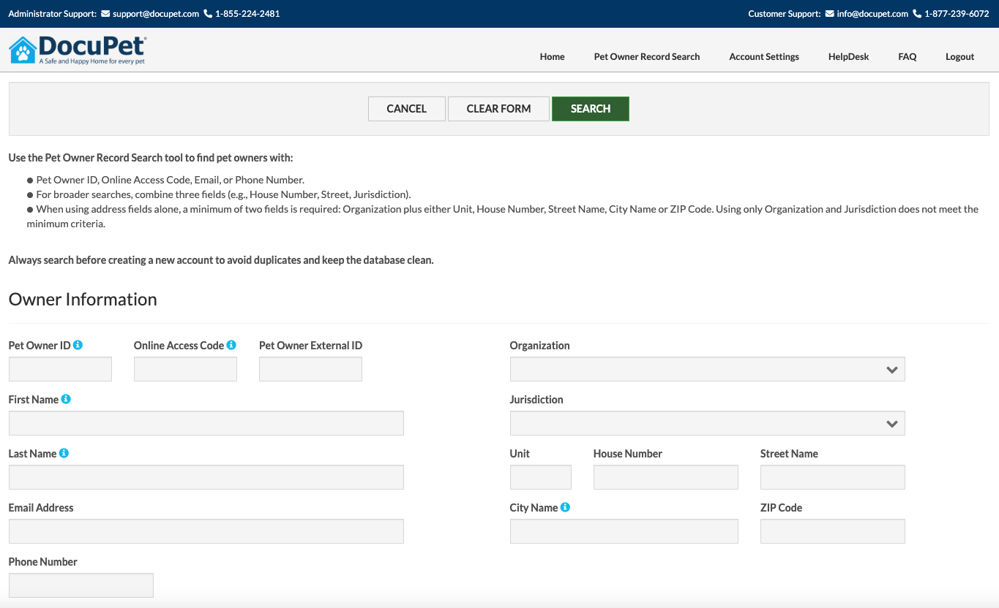This screenshot has width=999, height=608.
Task: Click the City Name info icon
Action: click(565, 507)
